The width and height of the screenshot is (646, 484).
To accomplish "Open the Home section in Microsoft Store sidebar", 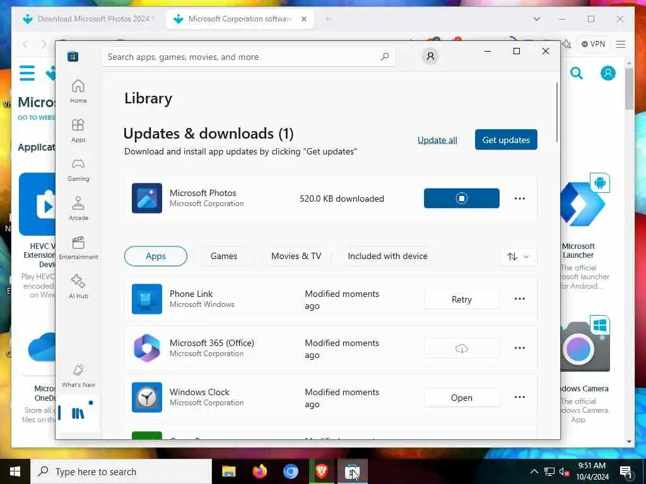I will [78, 91].
